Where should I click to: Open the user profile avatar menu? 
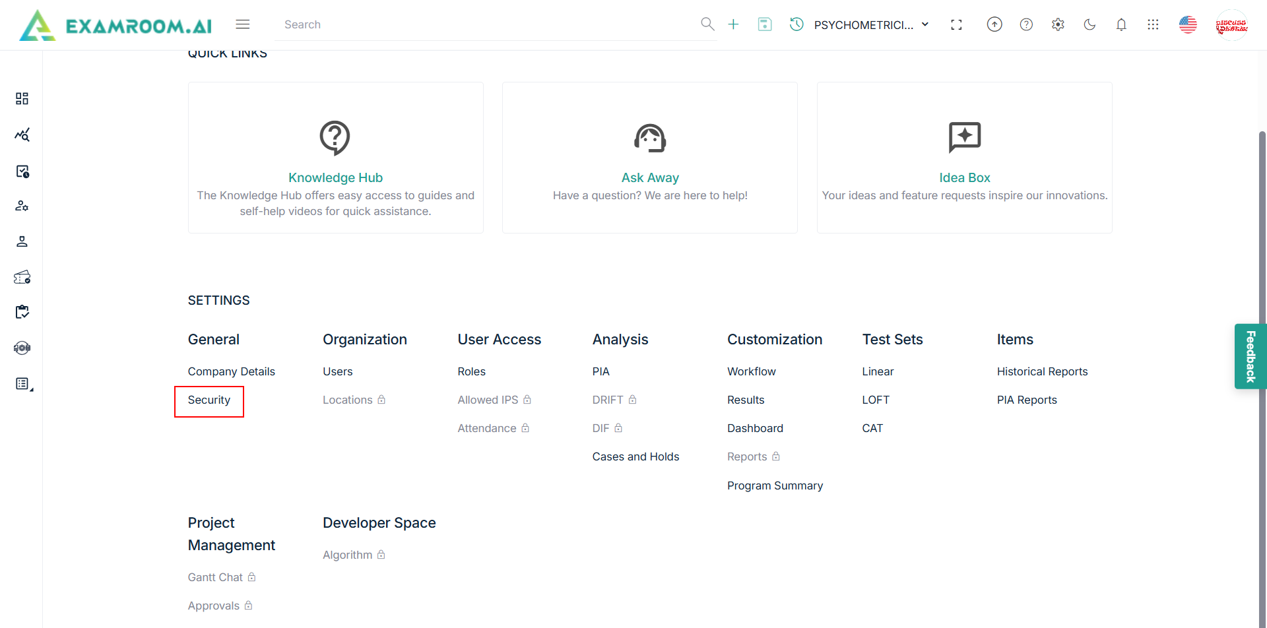pos(1231,25)
